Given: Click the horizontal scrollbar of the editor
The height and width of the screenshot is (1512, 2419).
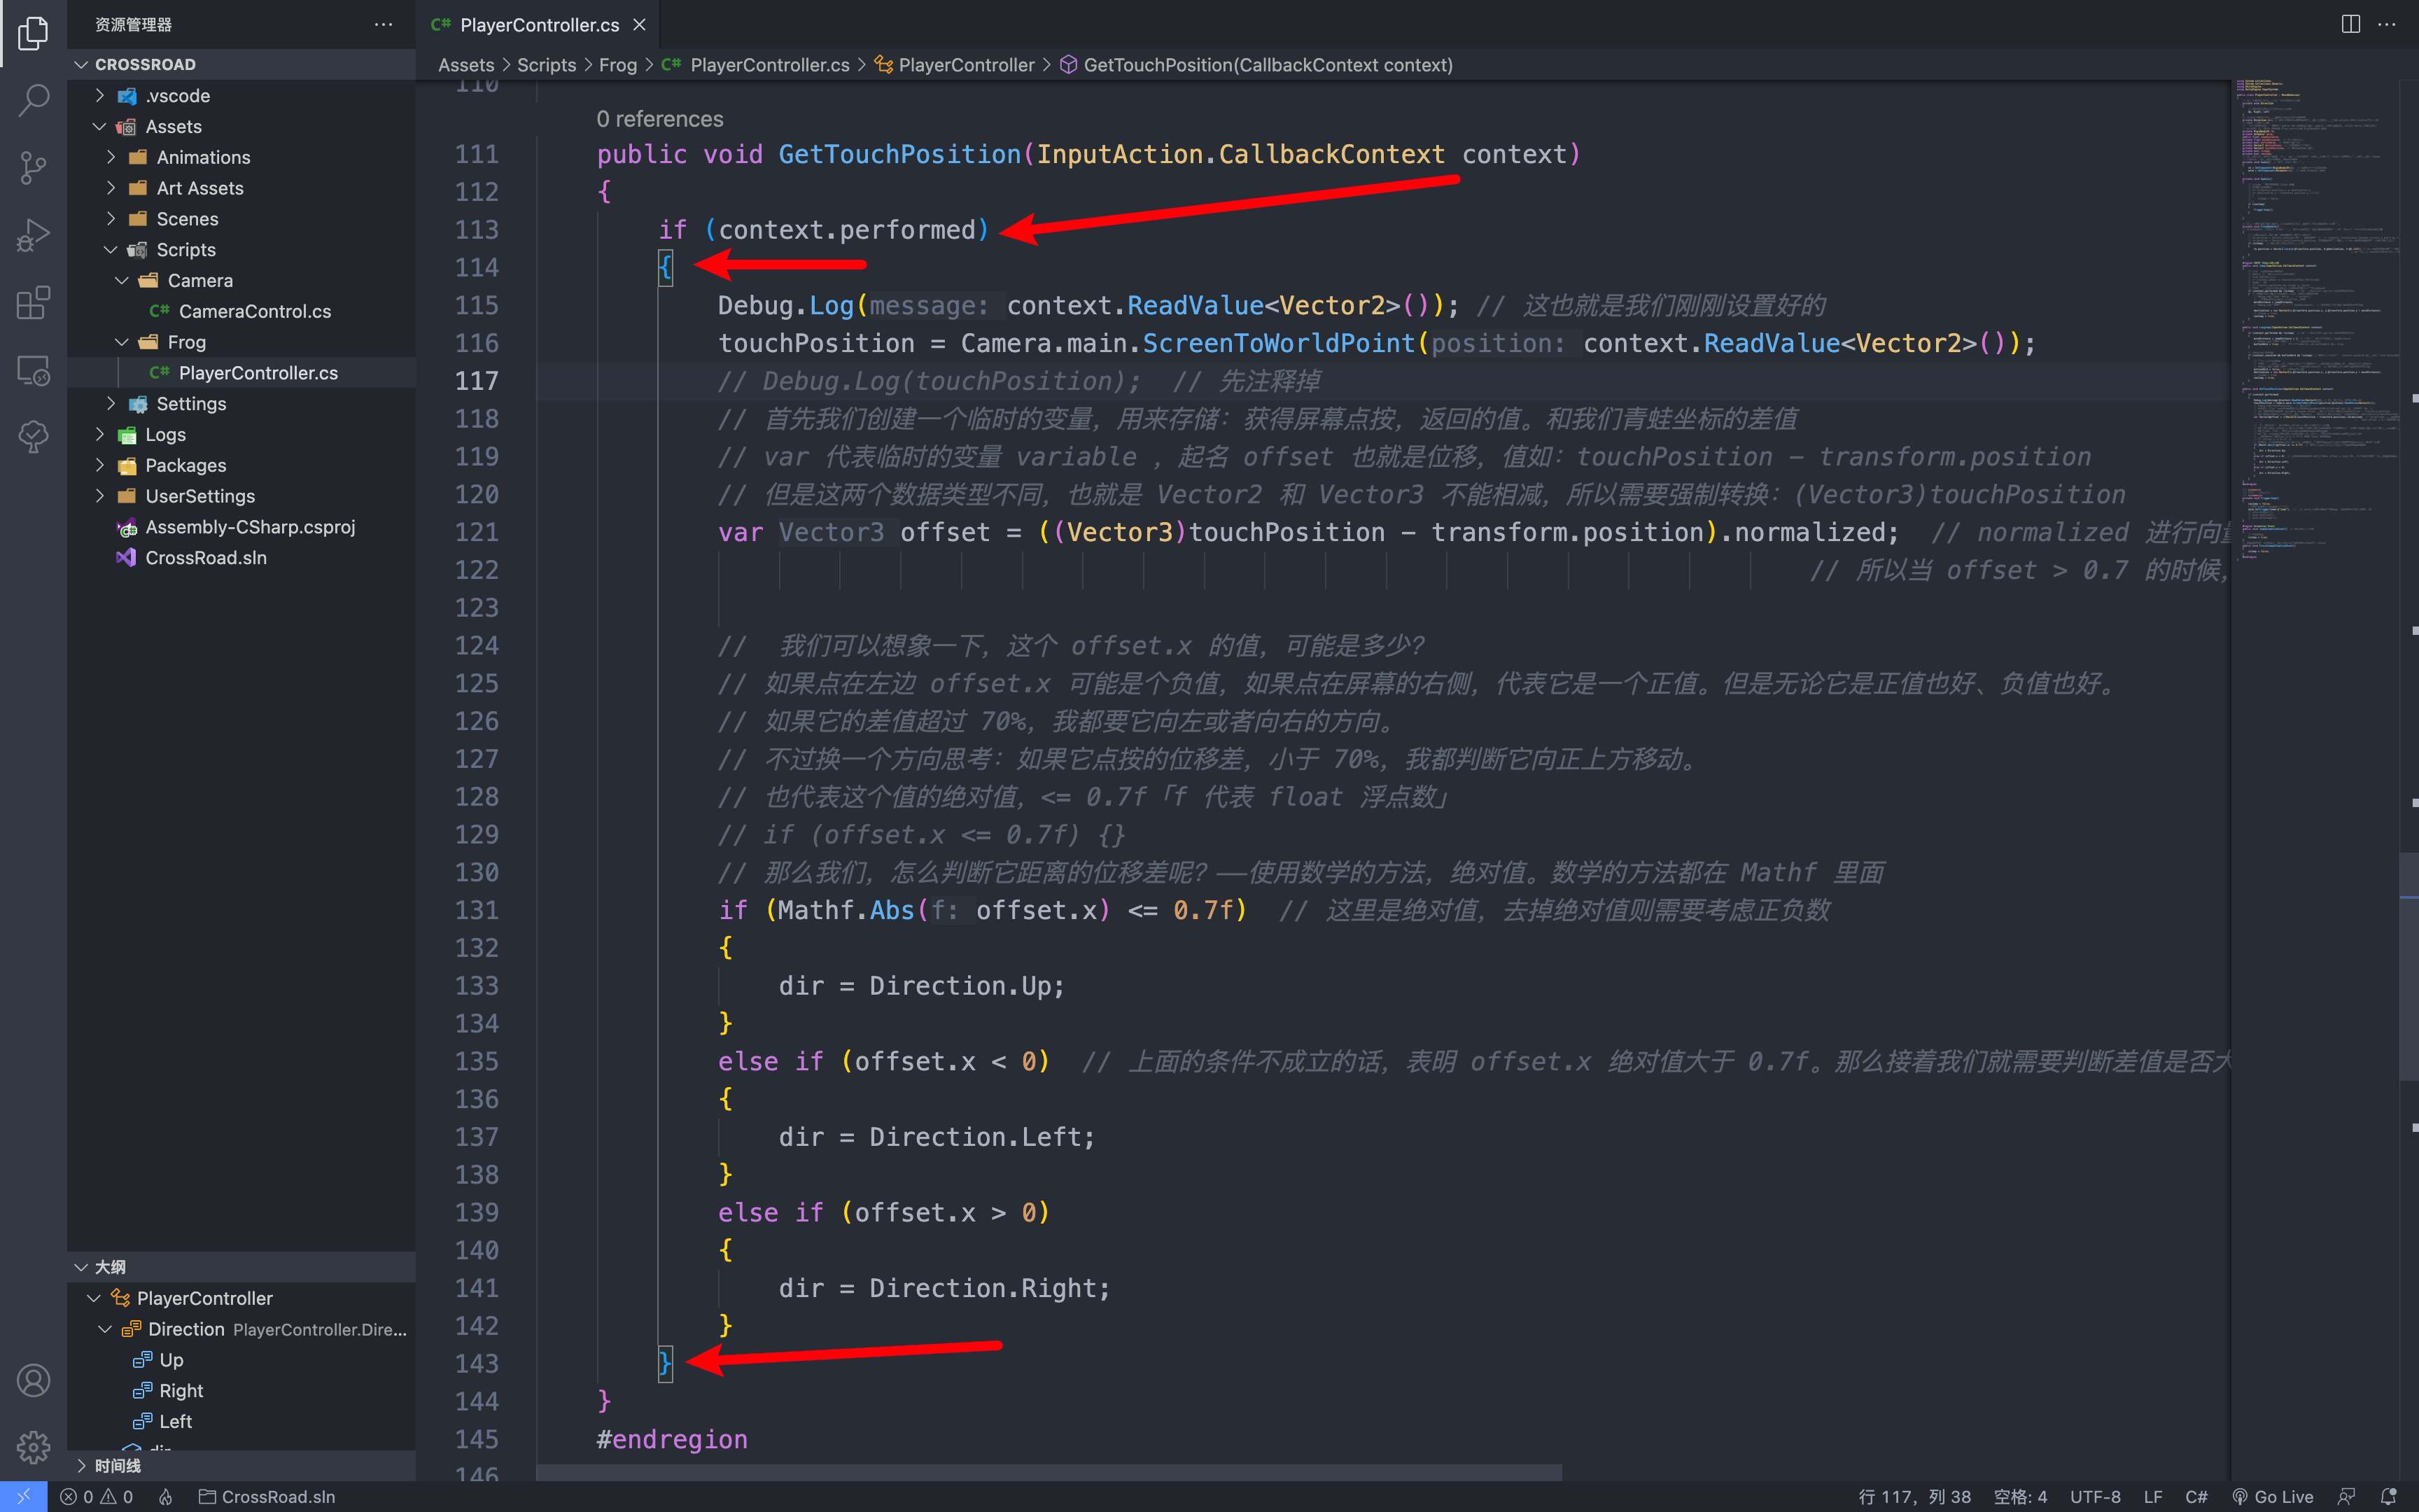Looking at the screenshot, I should [x=1049, y=1473].
